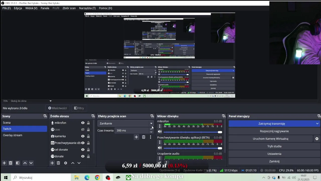Hide the mikrofon source
The width and height of the screenshot is (321, 181).
(x=83, y=123)
